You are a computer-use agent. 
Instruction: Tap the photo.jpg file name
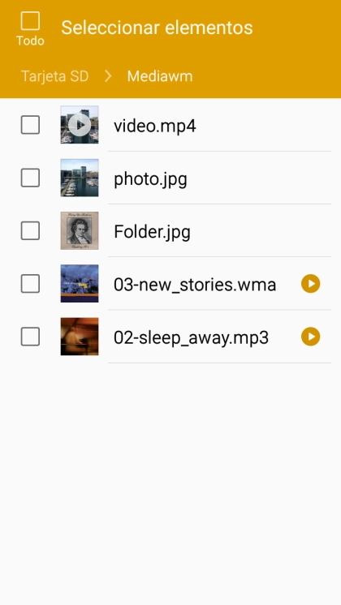tap(151, 179)
